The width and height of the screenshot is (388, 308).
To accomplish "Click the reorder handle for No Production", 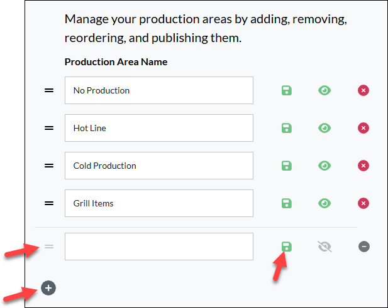I will (49, 90).
